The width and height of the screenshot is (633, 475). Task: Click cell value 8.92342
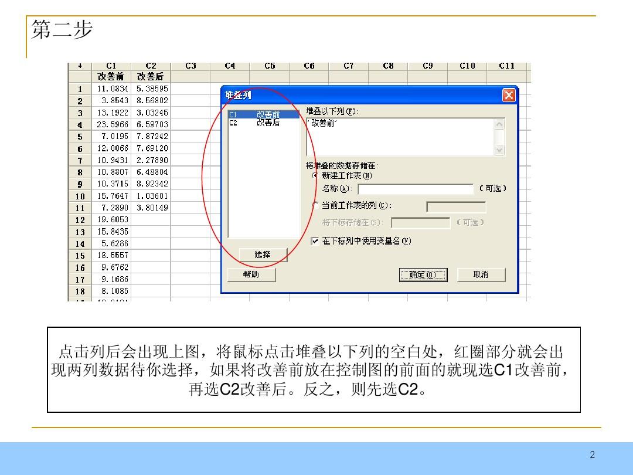point(151,184)
